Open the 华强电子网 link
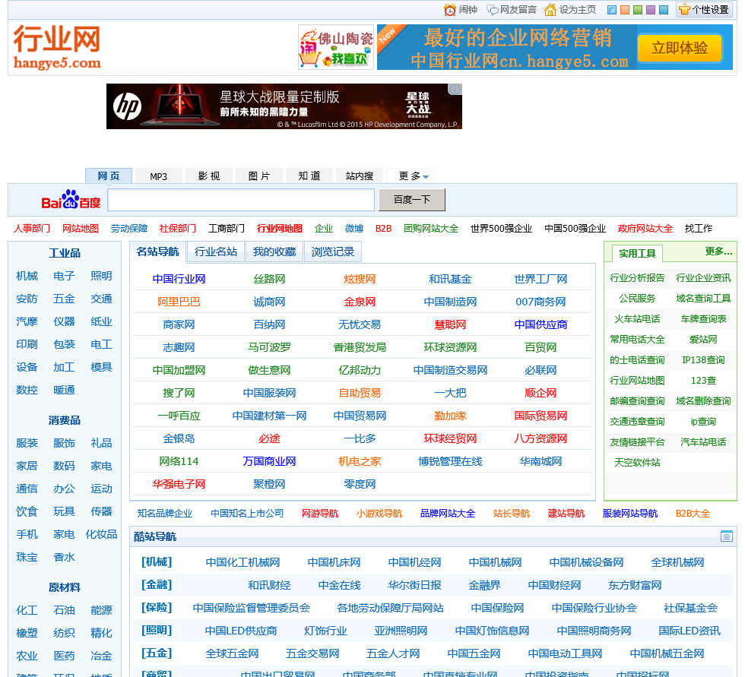This screenshot has height=677, width=745. tap(179, 484)
